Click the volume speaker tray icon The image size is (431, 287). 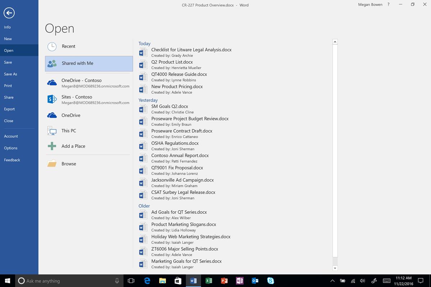[362, 281]
